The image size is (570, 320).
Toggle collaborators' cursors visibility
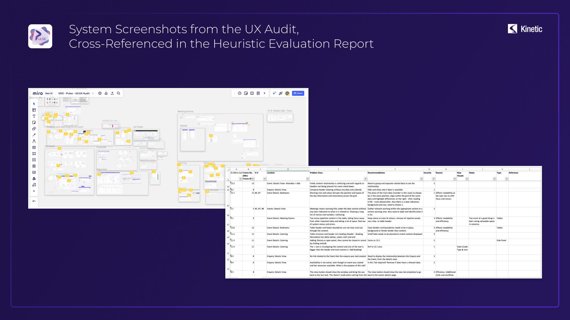pos(275,93)
